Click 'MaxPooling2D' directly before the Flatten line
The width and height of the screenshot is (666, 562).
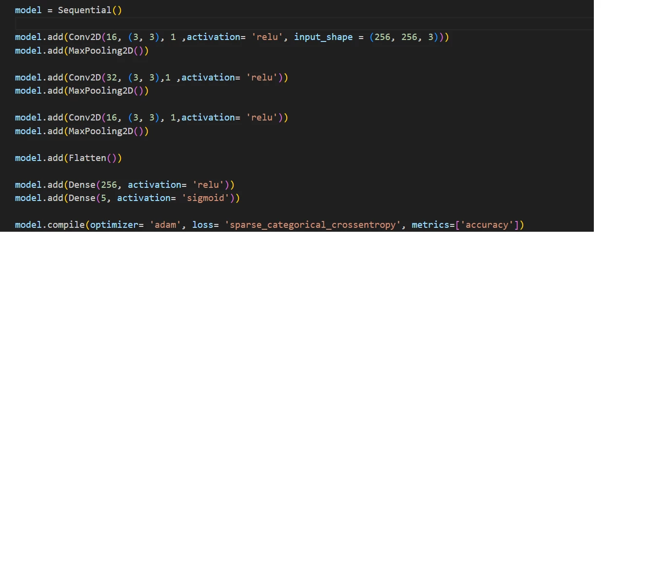click(x=101, y=131)
